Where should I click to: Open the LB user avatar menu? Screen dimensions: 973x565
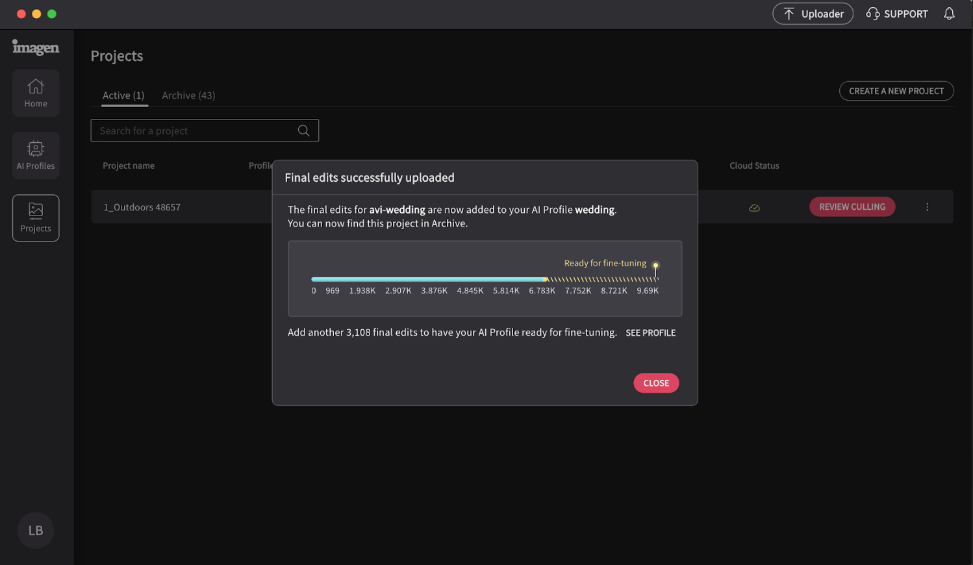(x=36, y=531)
